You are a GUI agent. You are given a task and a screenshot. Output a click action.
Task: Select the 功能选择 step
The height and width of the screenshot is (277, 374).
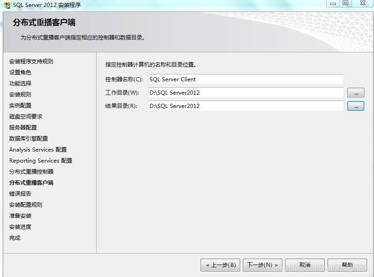click(x=20, y=83)
